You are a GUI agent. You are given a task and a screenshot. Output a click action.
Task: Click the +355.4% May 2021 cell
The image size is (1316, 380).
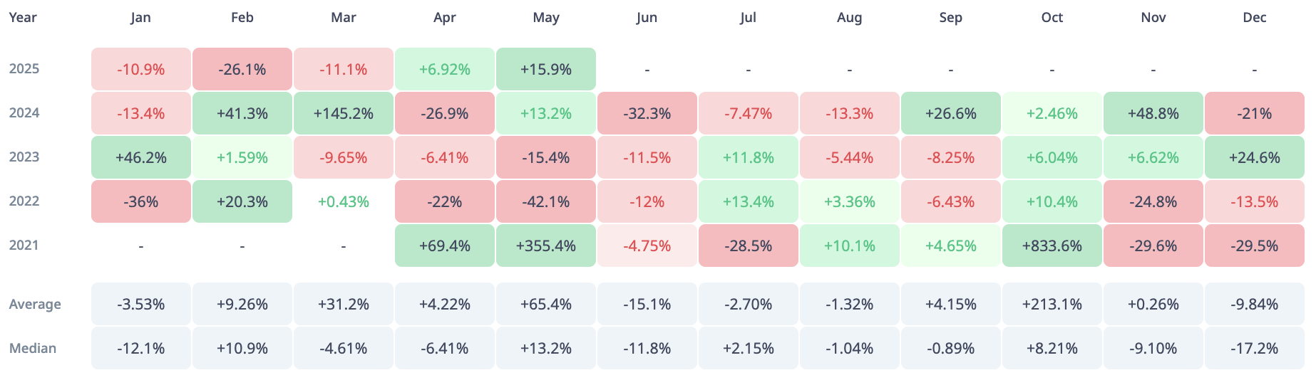(545, 246)
